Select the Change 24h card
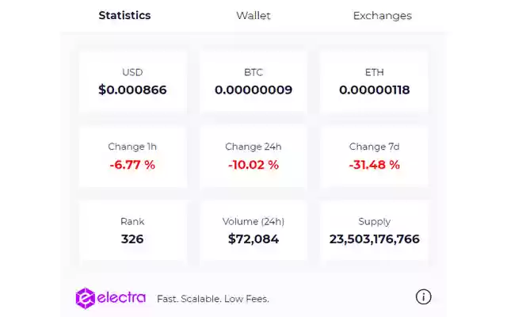507x317 pixels. tap(253, 156)
